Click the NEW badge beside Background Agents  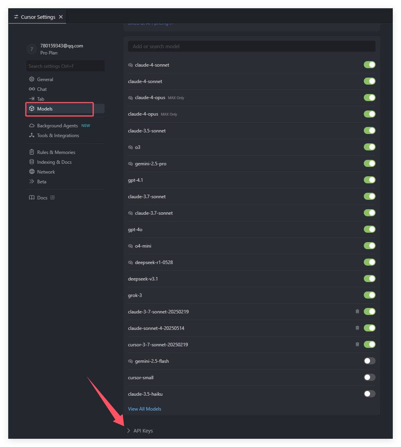86,126
